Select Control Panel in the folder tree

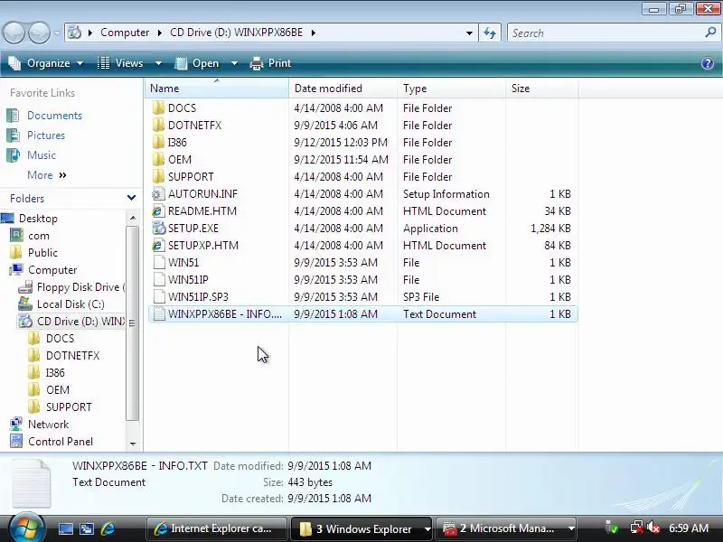tap(60, 442)
